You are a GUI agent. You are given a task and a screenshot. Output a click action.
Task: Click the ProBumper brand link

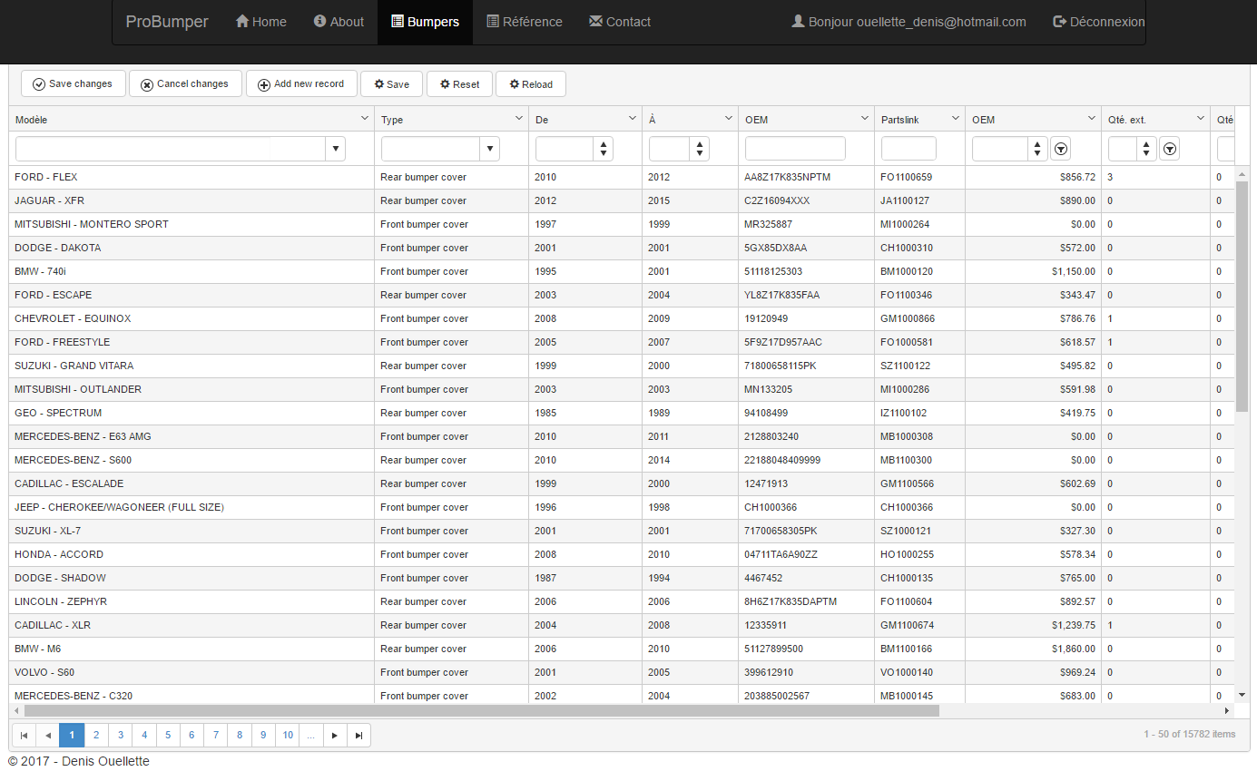tap(167, 22)
